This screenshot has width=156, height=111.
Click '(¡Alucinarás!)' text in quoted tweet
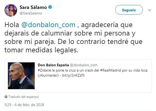click(48, 75)
